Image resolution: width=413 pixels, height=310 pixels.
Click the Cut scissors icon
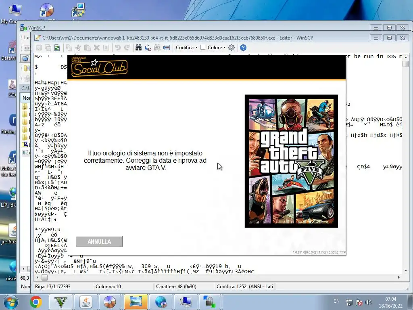pos(78,48)
